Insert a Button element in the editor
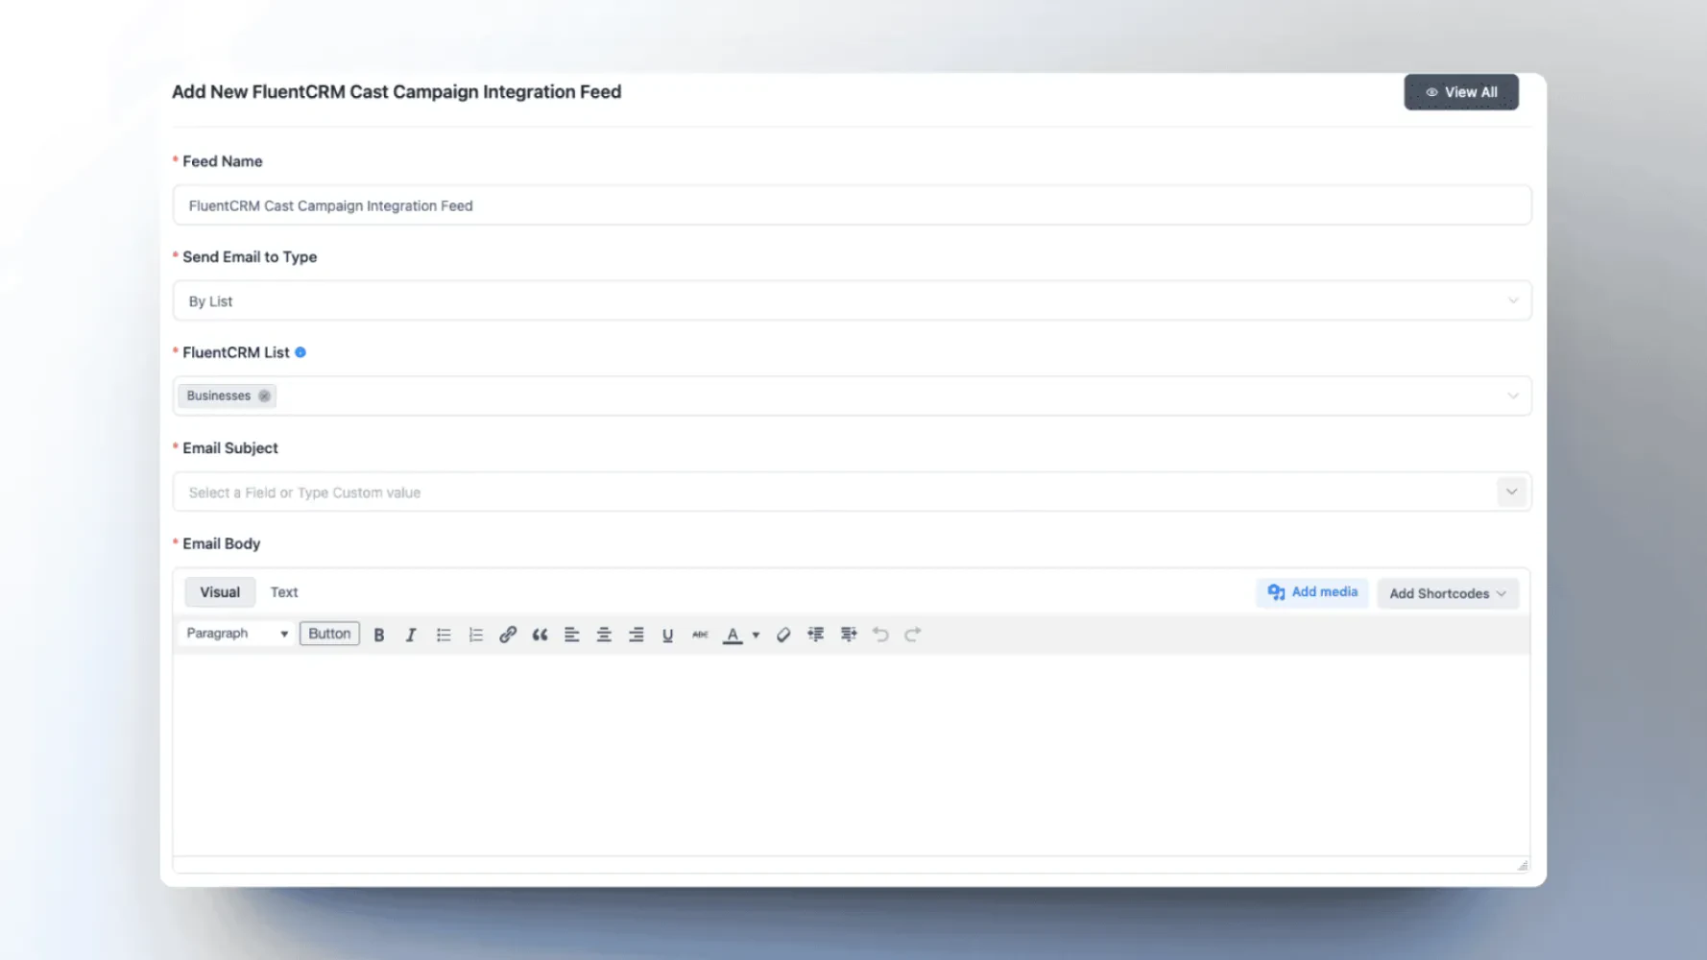The image size is (1707, 960). tap(329, 634)
